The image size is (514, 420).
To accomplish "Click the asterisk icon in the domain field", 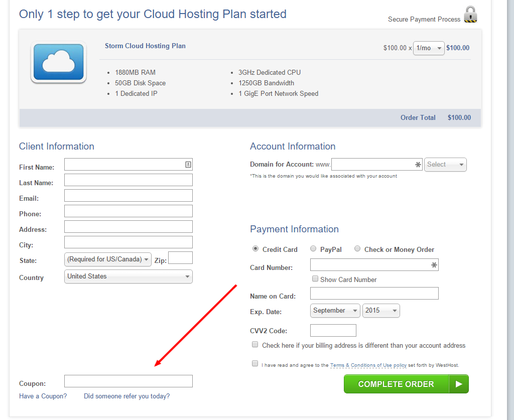I will (418, 165).
